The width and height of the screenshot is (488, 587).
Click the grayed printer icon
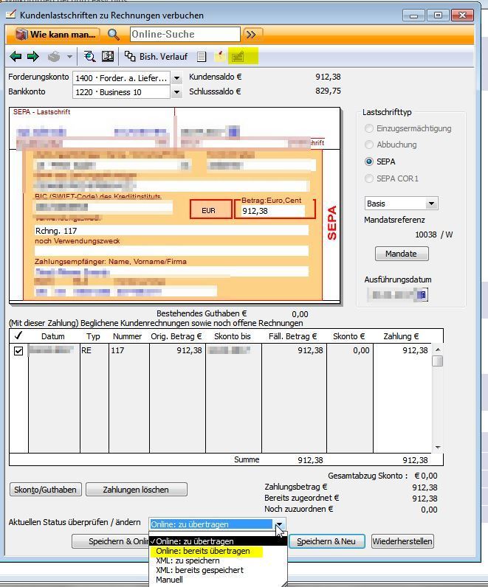(54, 57)
